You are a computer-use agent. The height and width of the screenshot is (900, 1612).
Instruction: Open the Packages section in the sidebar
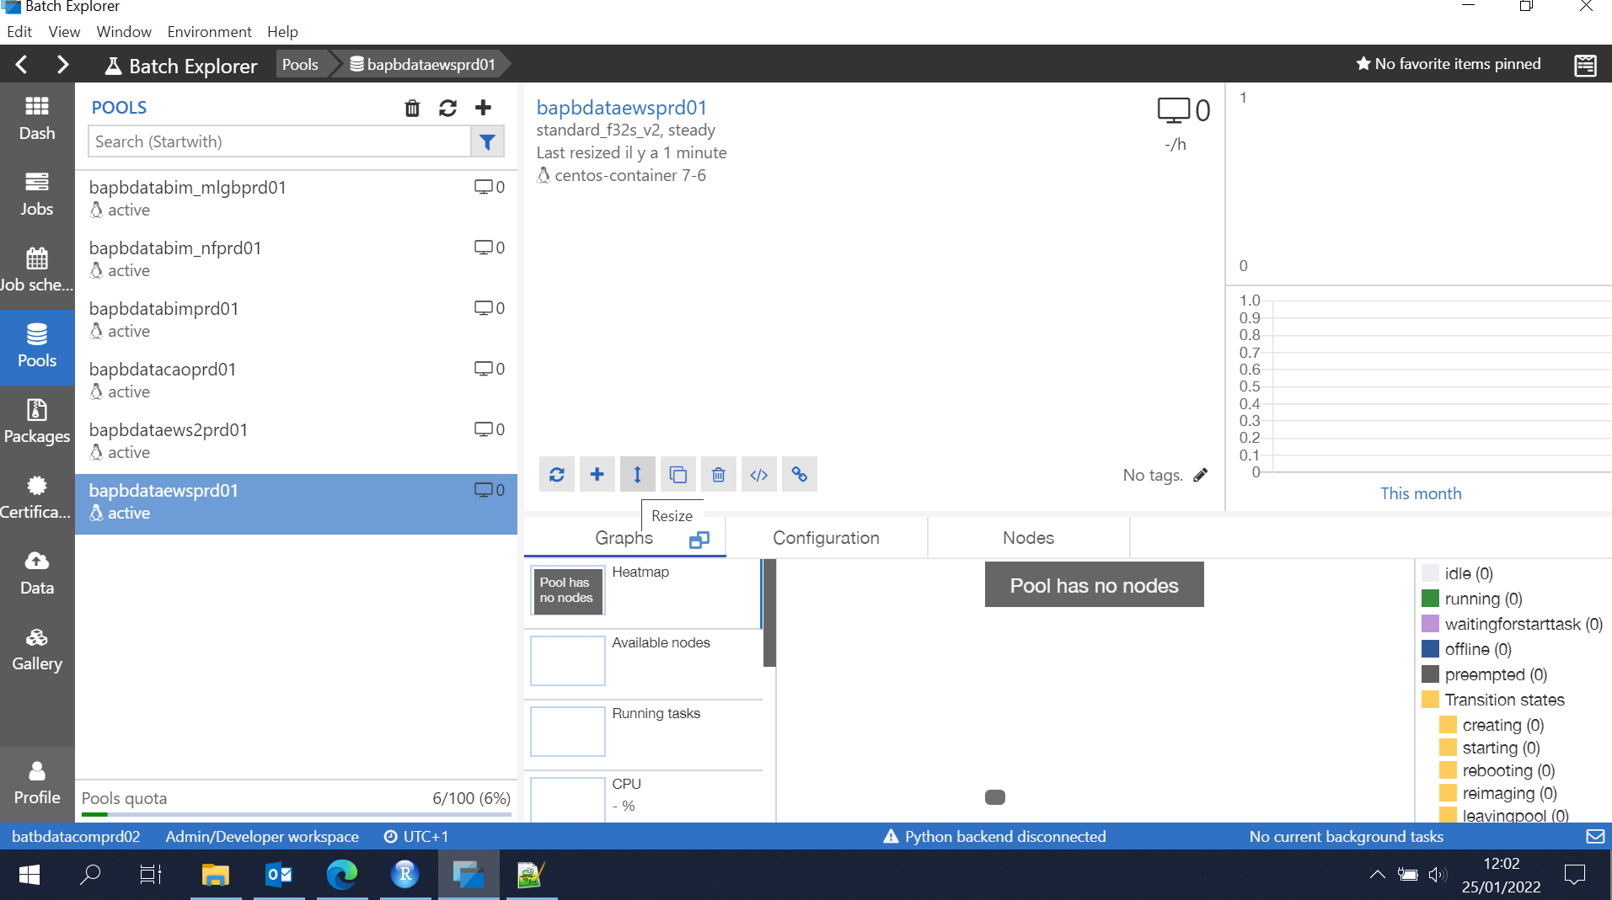pos(36,421)
